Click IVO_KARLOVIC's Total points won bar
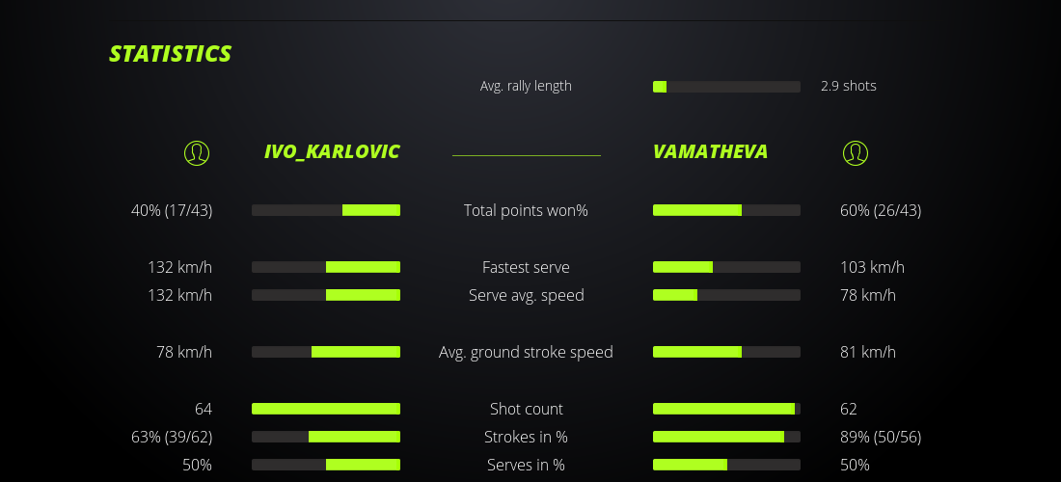Viewport: 1061px width, 482px height. (x=326, y=210)
